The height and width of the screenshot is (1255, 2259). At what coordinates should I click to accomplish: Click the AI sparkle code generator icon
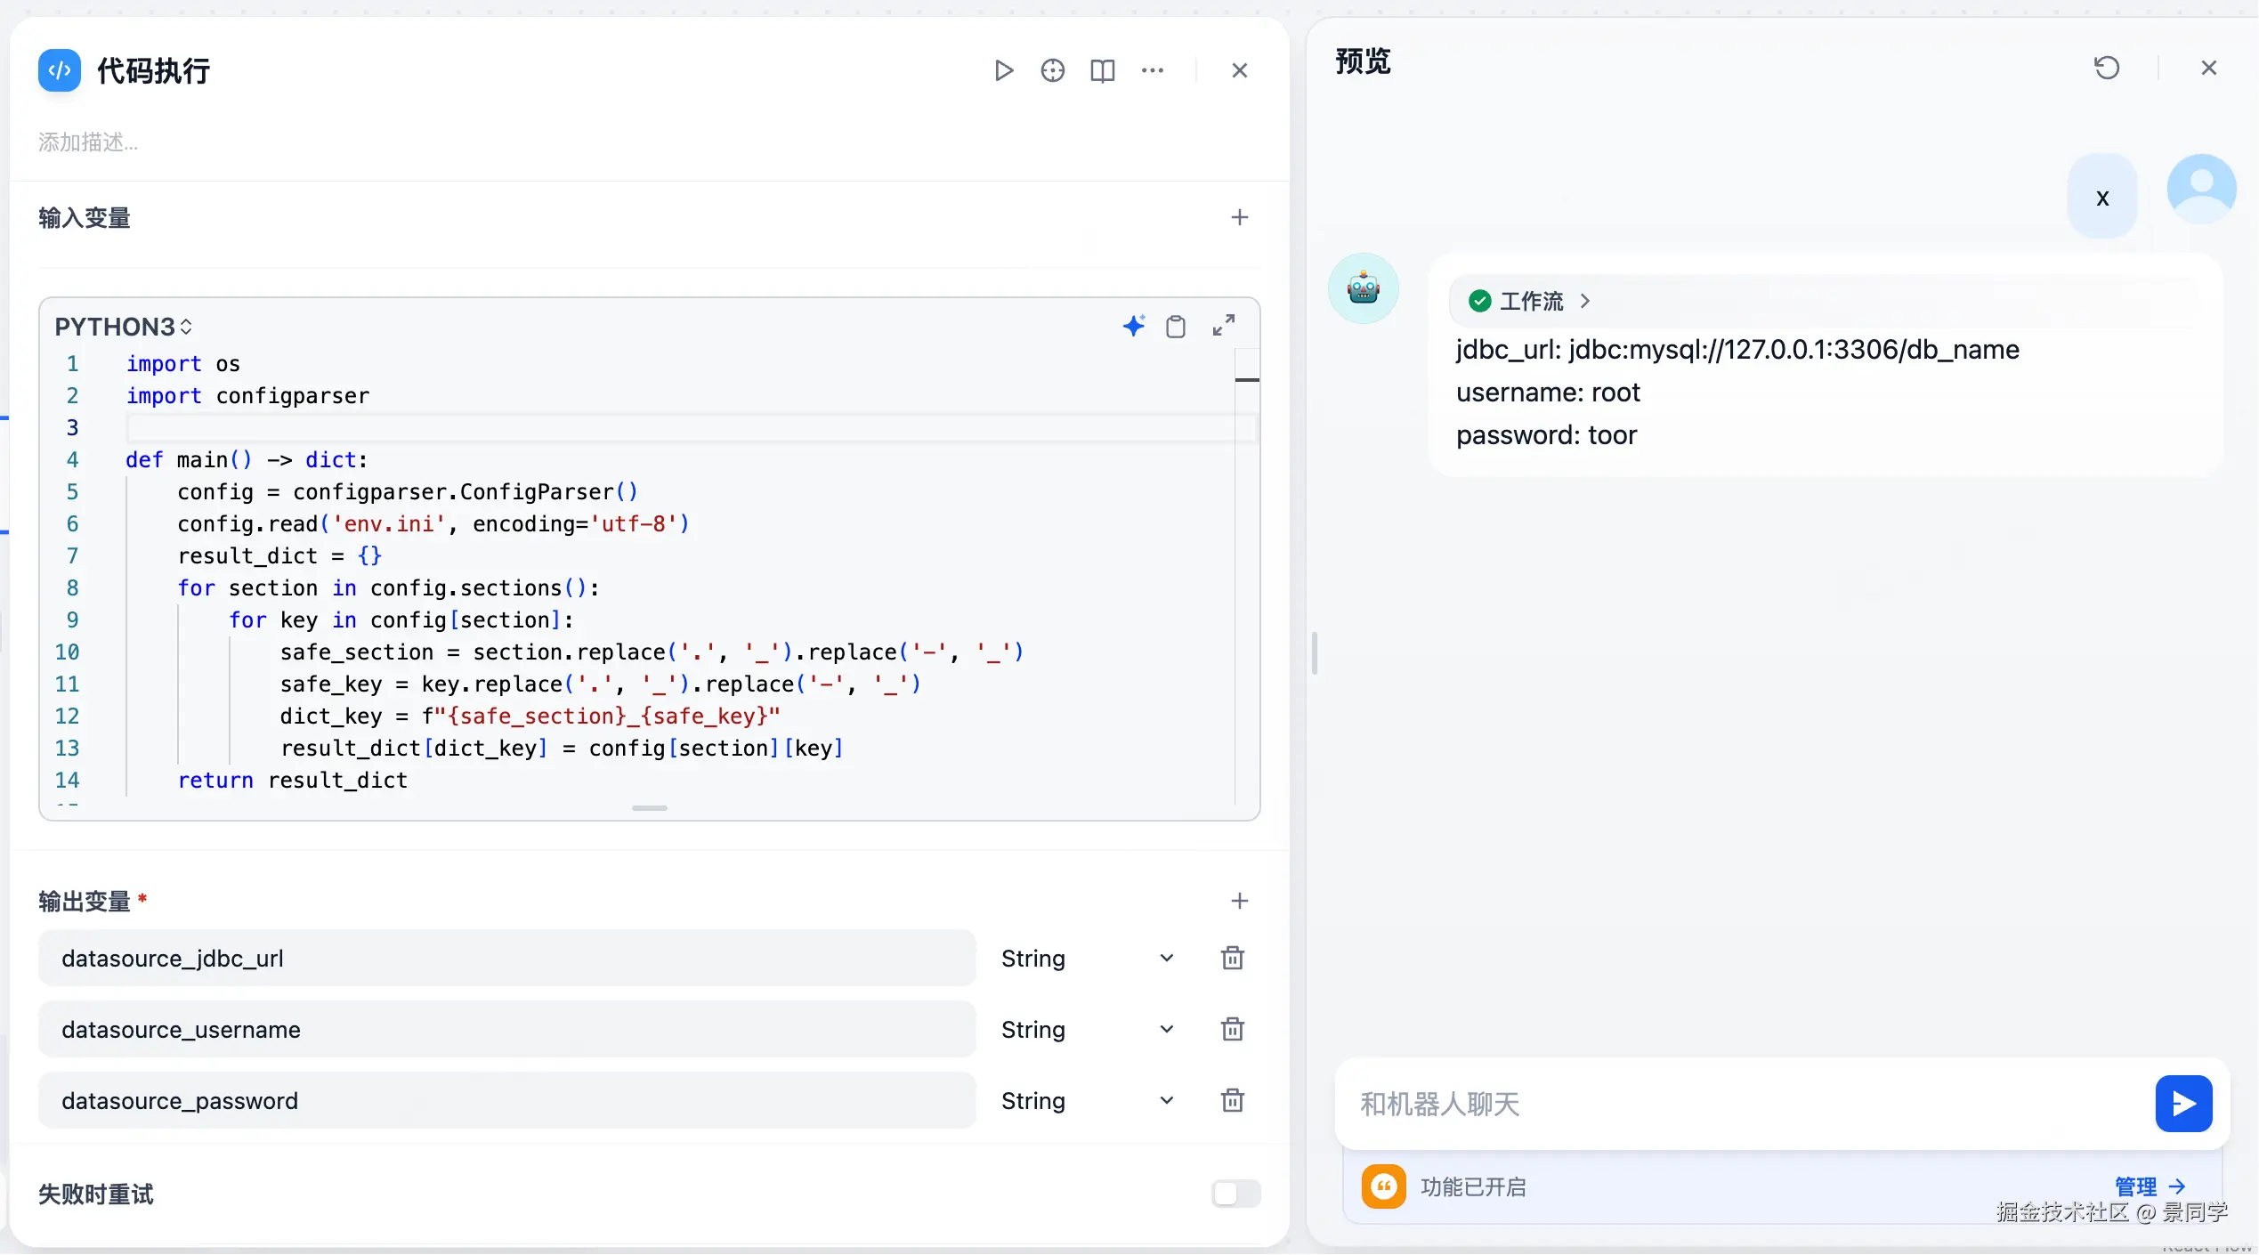point(1133,326)
